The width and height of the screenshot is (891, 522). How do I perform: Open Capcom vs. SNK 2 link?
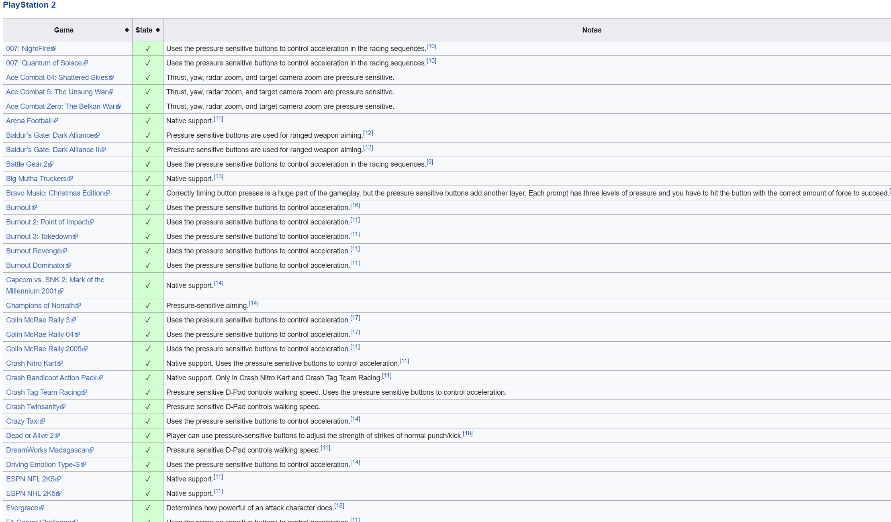[x=55, y=285]
